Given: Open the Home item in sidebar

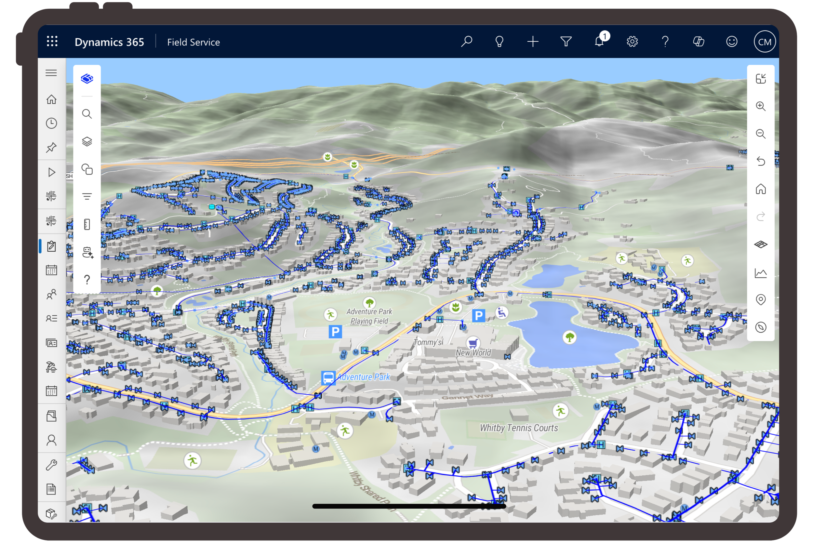Looking at the screenshot, I should (51, 99).
